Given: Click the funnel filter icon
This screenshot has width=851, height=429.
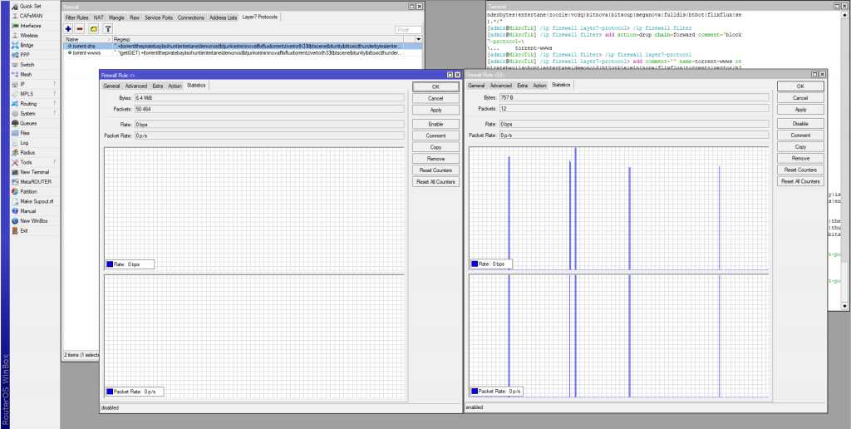Looking at the screenshot, I should (x=108, y=28).
